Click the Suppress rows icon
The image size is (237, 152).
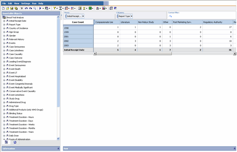click(60, 8)
